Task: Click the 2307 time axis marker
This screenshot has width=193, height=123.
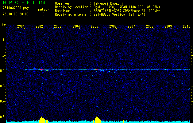Action: tap(131, 26)
